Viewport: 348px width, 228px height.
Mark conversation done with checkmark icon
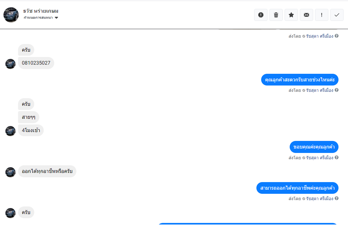pos(337,15)
